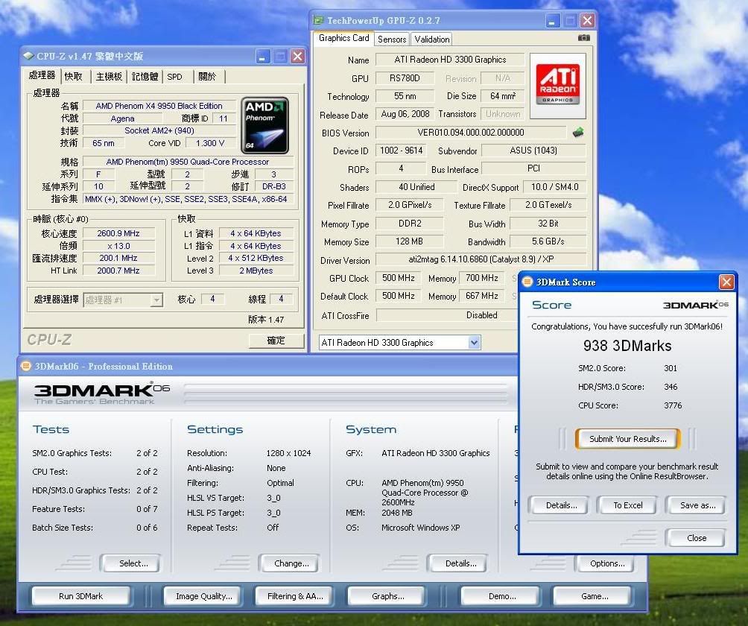Click the 938 3DMarks score text
Image resolution: width=748 pixels, height=626 pixels.
pyautogui.click(x=627, y=346)
